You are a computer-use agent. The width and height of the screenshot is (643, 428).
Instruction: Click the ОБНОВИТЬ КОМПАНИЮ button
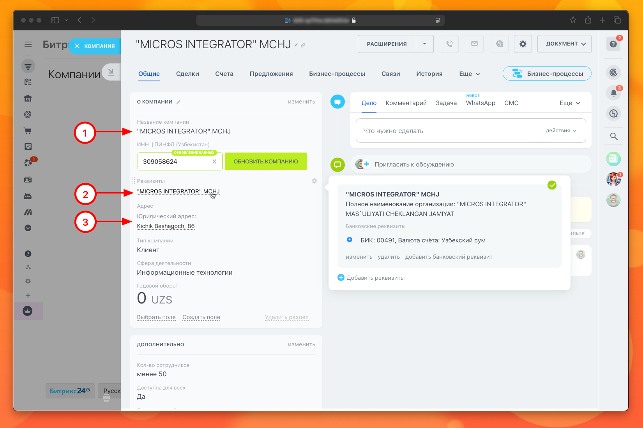tap(266, 161)
